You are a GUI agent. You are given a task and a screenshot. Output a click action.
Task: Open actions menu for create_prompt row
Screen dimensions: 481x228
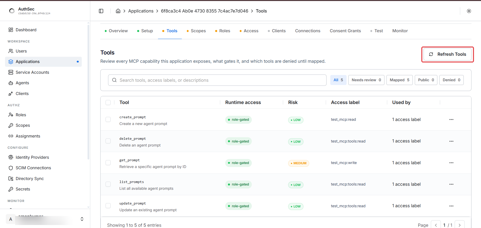(451, 119)
